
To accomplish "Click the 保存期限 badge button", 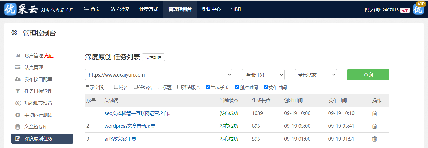I will (x=153, y=58).
